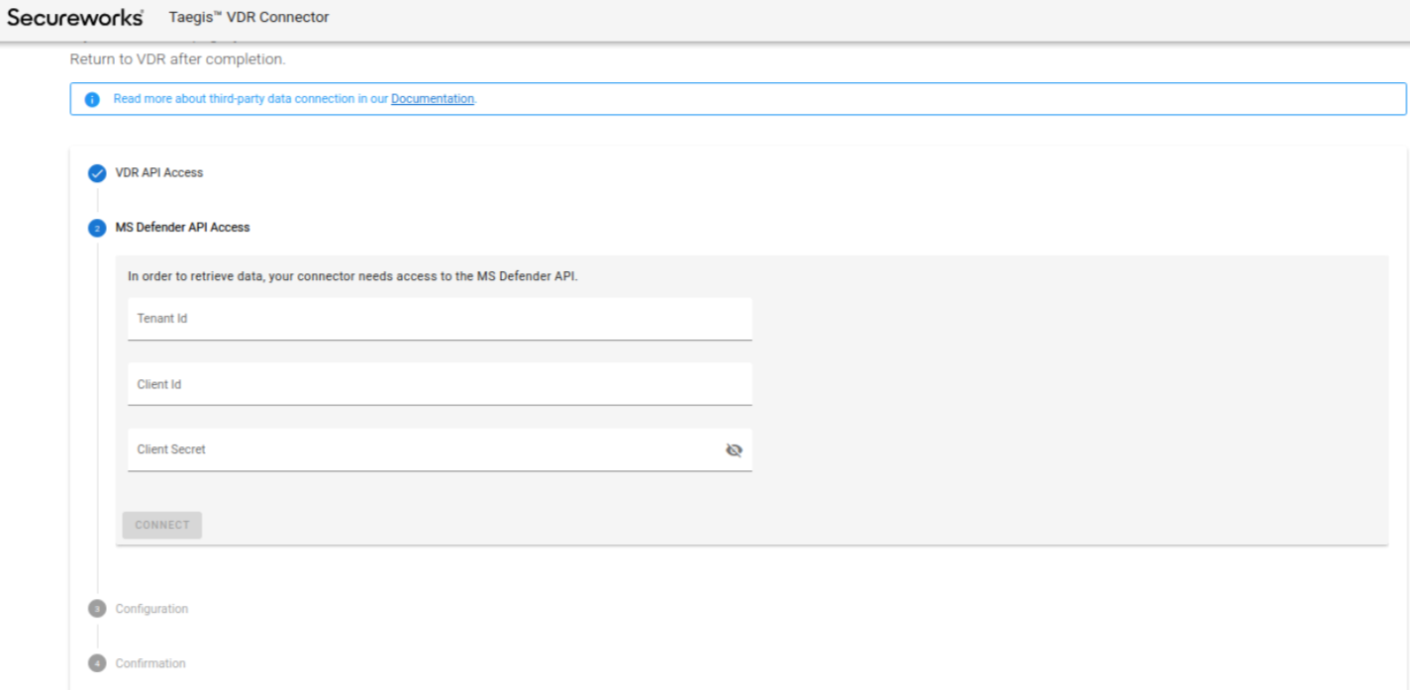Click the step 2 circle icon
Screen dimensions: 1410x690
97,228
